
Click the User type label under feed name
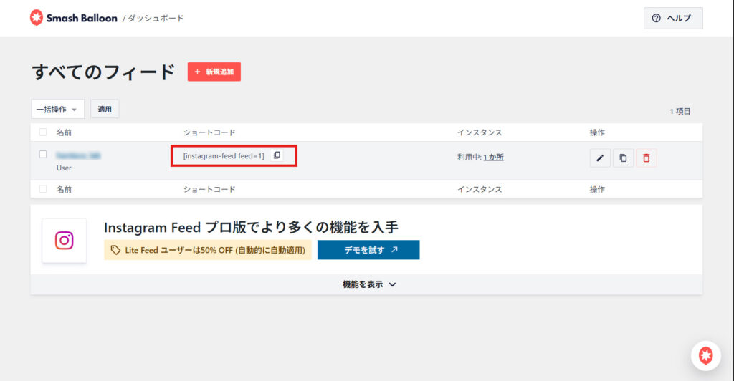(x=64, y=168)
